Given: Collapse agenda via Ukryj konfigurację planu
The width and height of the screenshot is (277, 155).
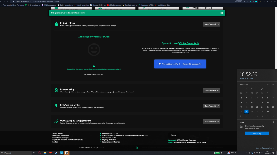Looking at the screenshot, I should pyautogui.click(x=265, y=148).
